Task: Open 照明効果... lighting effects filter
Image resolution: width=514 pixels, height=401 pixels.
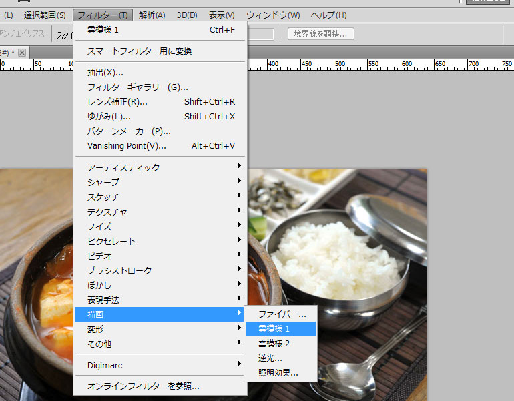Action: (x=281, y=373)
